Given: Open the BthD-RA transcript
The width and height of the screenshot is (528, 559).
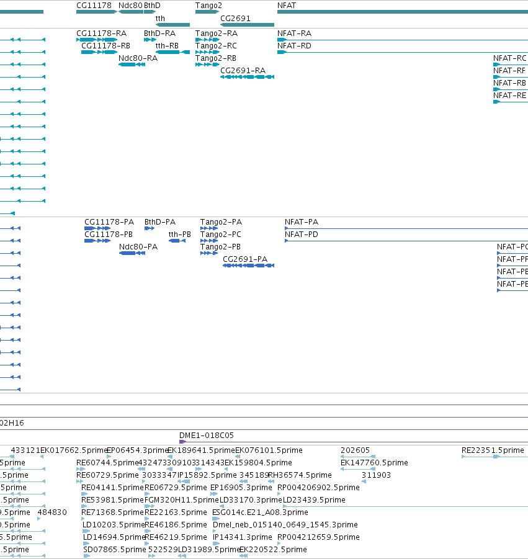Looking at the screenshot, I should tap(150, 40).
